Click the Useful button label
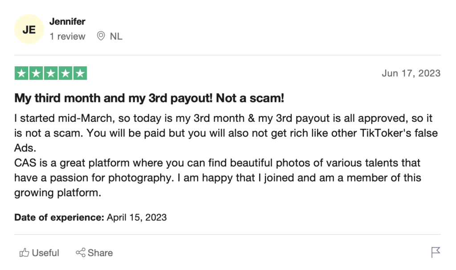 pyautogui.click(x=45, y=253)
